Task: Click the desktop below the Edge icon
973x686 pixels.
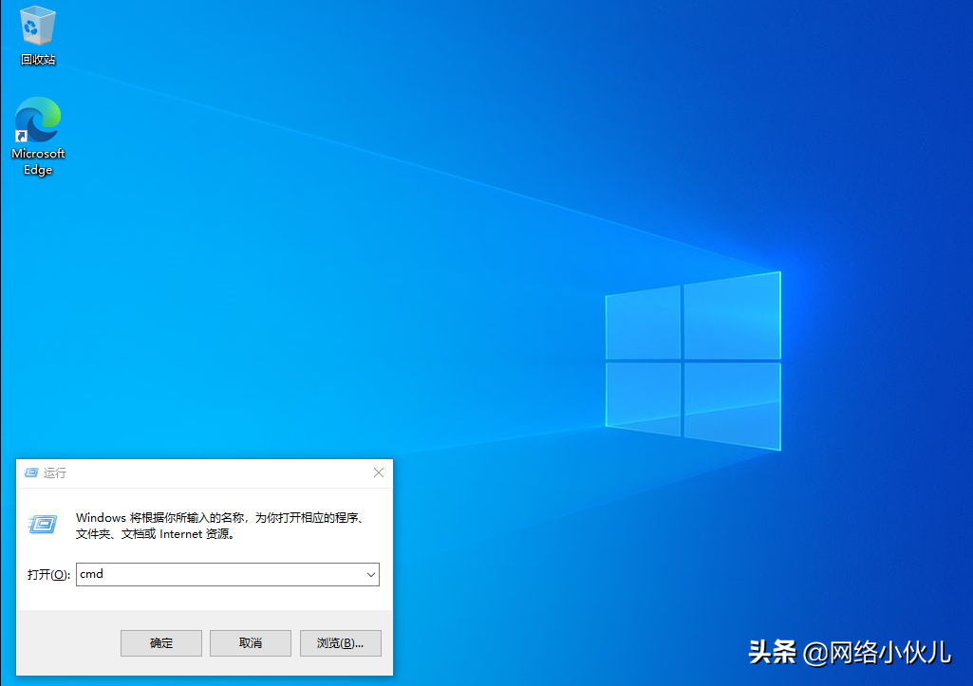Action: [x=38, y=237]
